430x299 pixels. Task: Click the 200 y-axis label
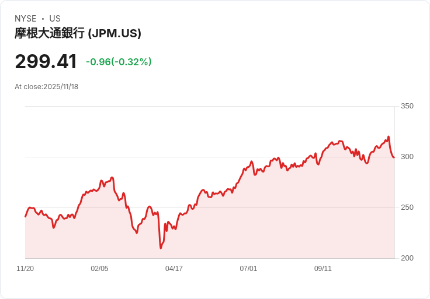pyautogui.click(x=407, y=258)
